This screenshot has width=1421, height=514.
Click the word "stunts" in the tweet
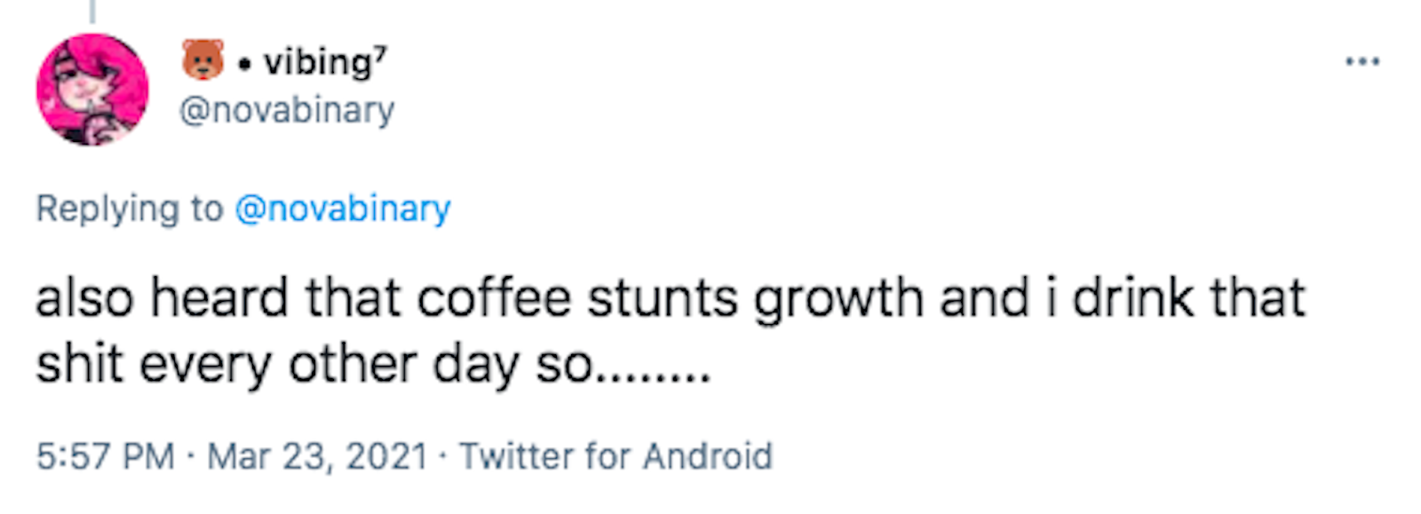pos(662,297)
